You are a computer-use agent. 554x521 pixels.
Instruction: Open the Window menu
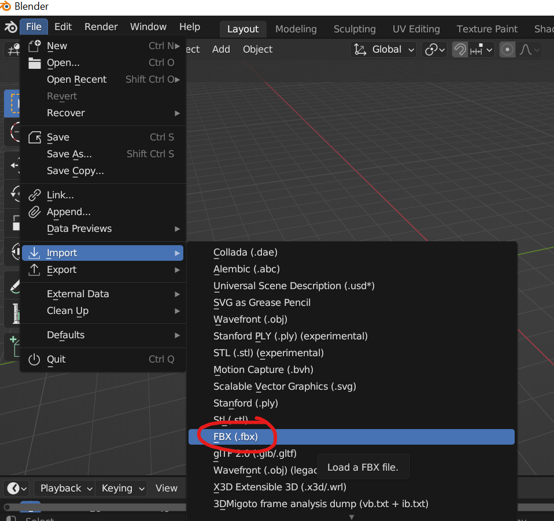(x=149, y=27)
